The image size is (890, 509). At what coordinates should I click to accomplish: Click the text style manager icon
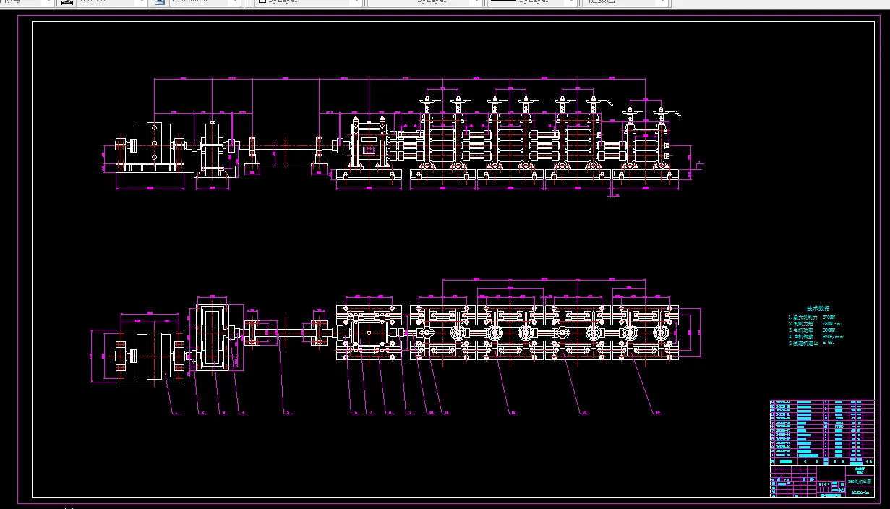[x=159, y=2]
